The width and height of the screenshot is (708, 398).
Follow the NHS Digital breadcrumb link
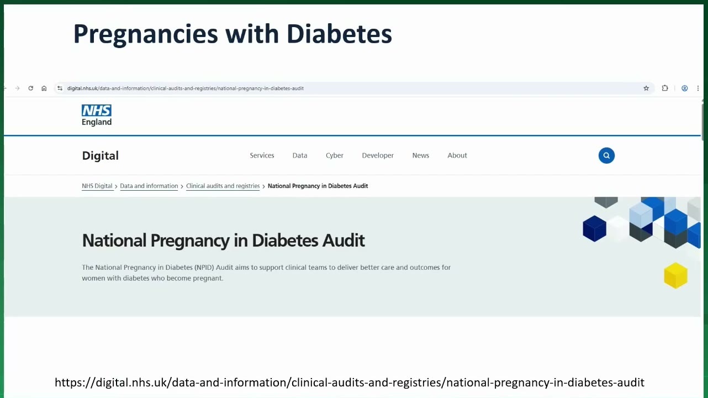pos(97,186)
